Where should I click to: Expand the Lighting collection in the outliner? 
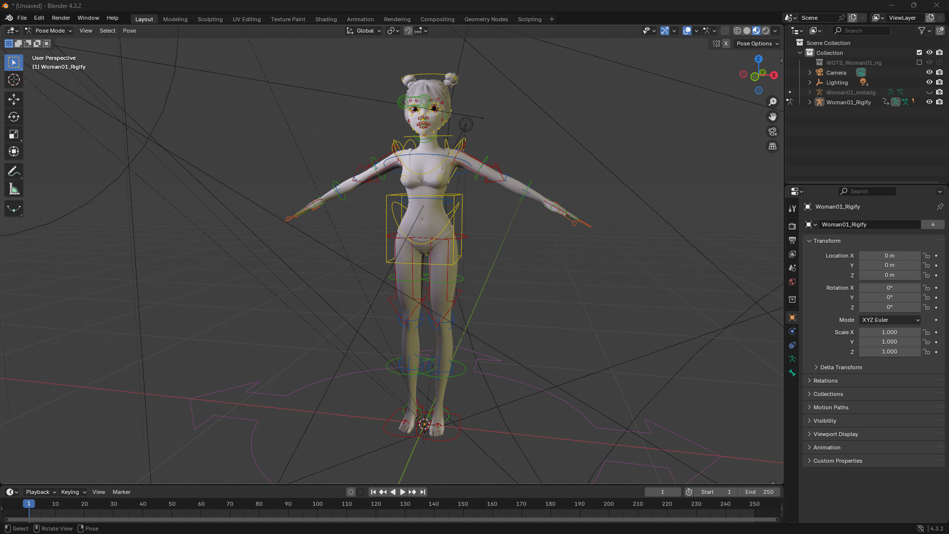[809, 83]
